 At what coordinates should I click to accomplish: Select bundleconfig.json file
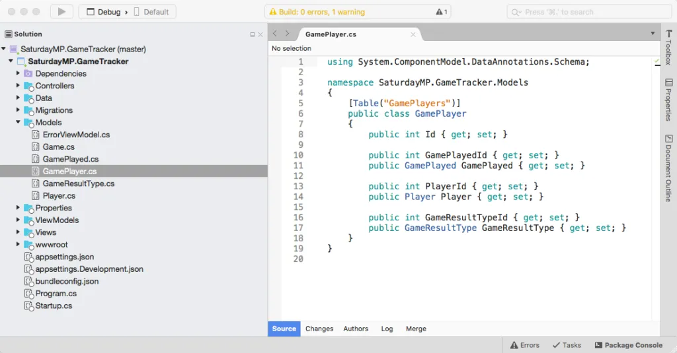(67, 282)
